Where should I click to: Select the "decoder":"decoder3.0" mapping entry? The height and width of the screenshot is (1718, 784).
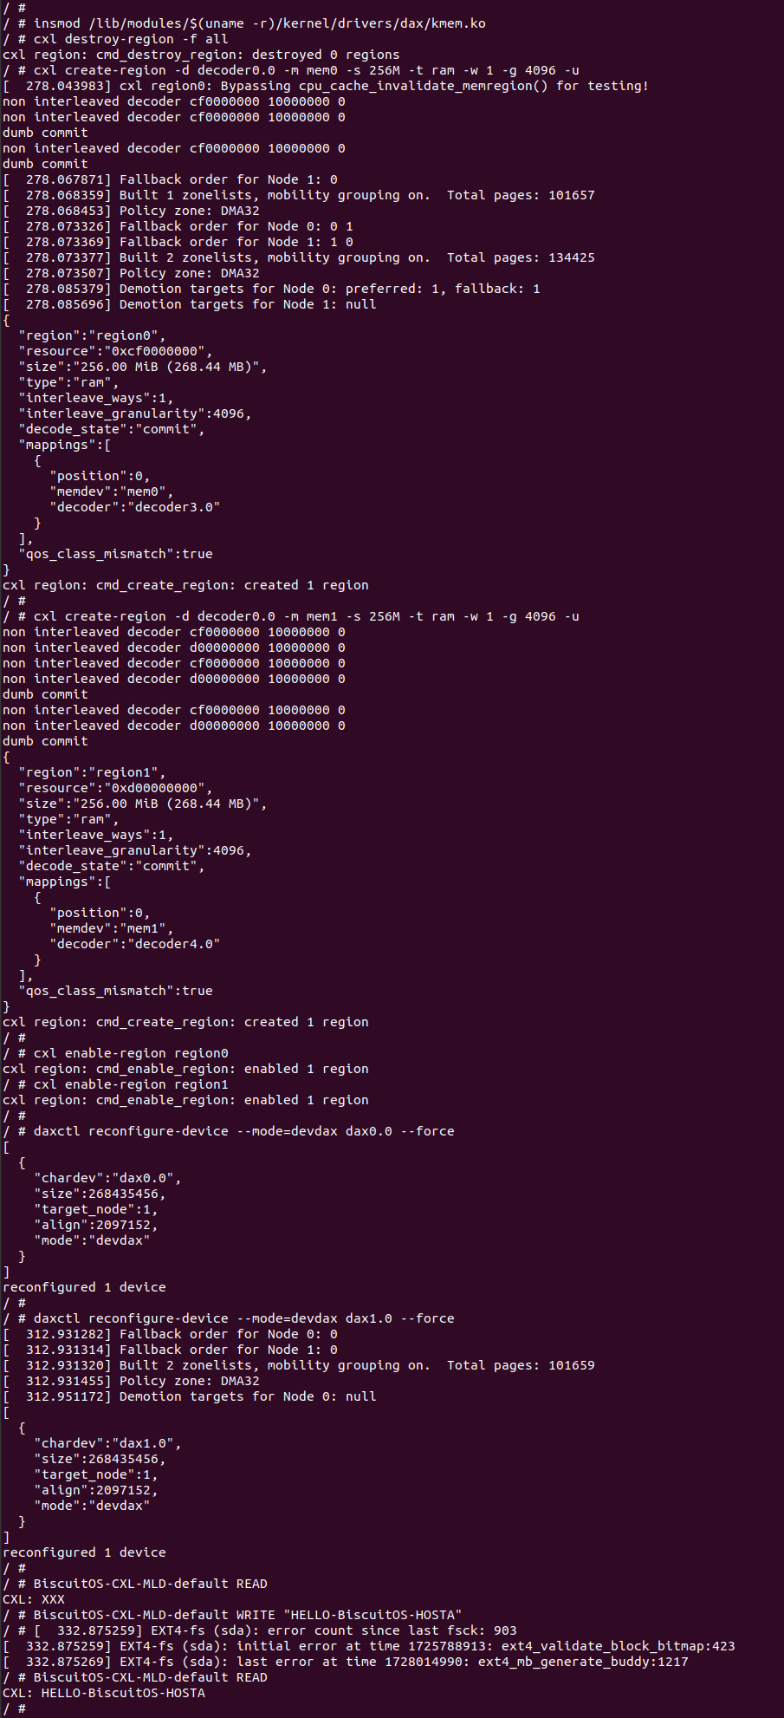pyautogui.click(x=135, y=507)
